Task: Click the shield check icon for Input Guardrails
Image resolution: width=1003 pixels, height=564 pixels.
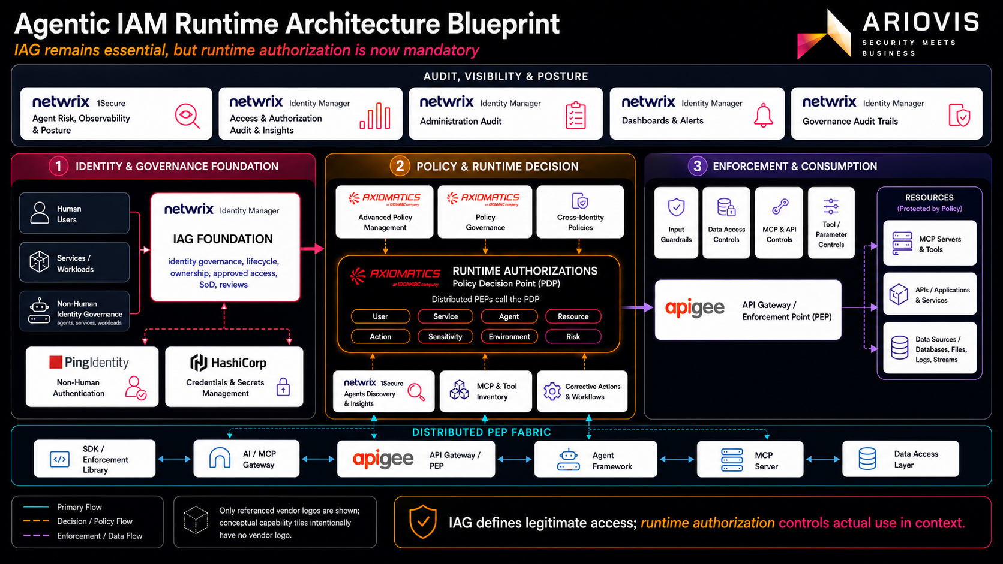Action: 676,207
